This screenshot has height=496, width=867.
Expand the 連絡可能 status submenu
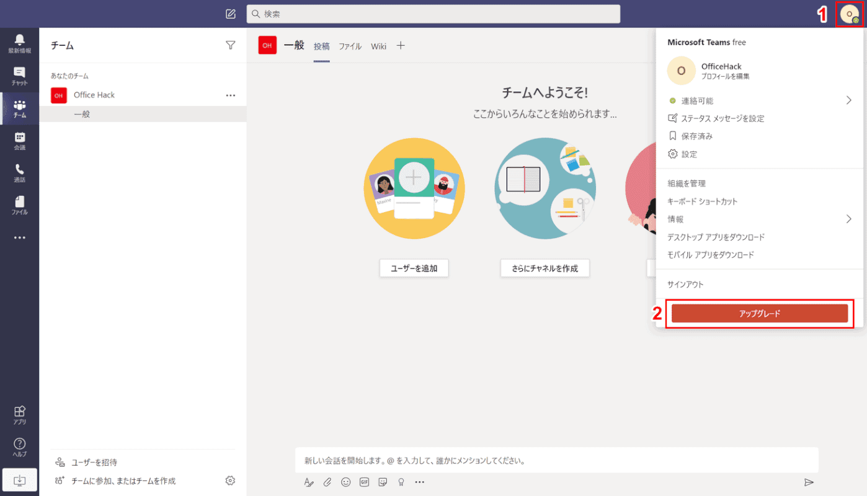(849, 100)
